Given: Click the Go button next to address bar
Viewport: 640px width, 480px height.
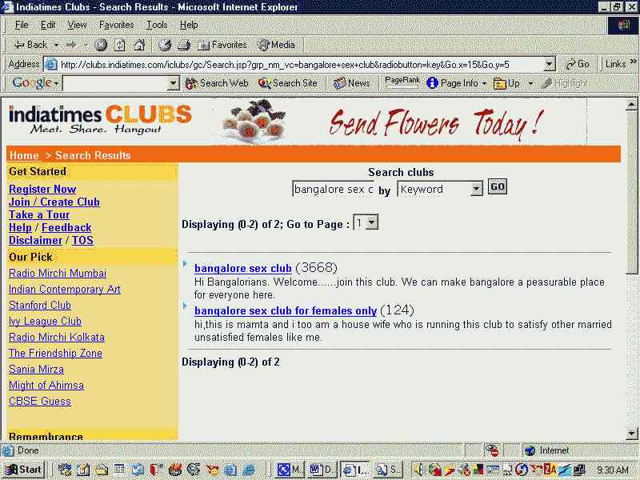Looking at the screenshot, I should point(577,64).
